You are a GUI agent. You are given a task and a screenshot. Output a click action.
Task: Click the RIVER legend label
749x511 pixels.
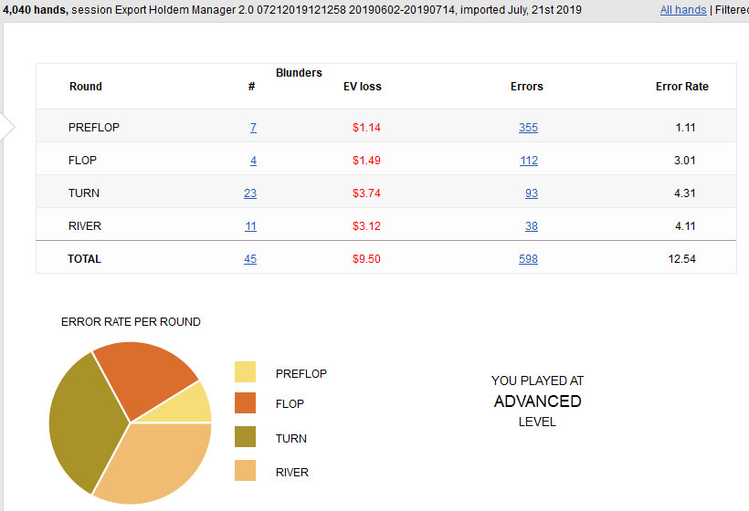[x=292, y=473]
